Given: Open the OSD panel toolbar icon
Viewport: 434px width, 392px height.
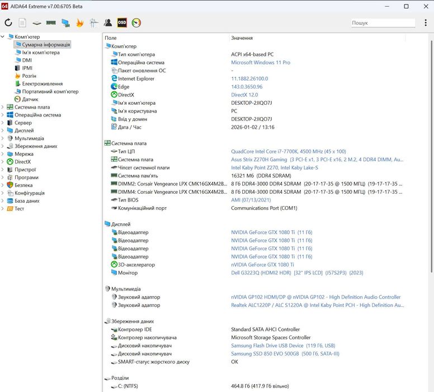Looking at the screenshot, I should pos(122,23).
